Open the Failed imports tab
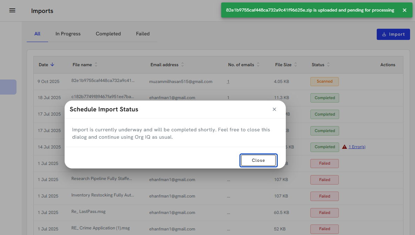The width and height of the screenshot is (415, 235). click(143, 34)
